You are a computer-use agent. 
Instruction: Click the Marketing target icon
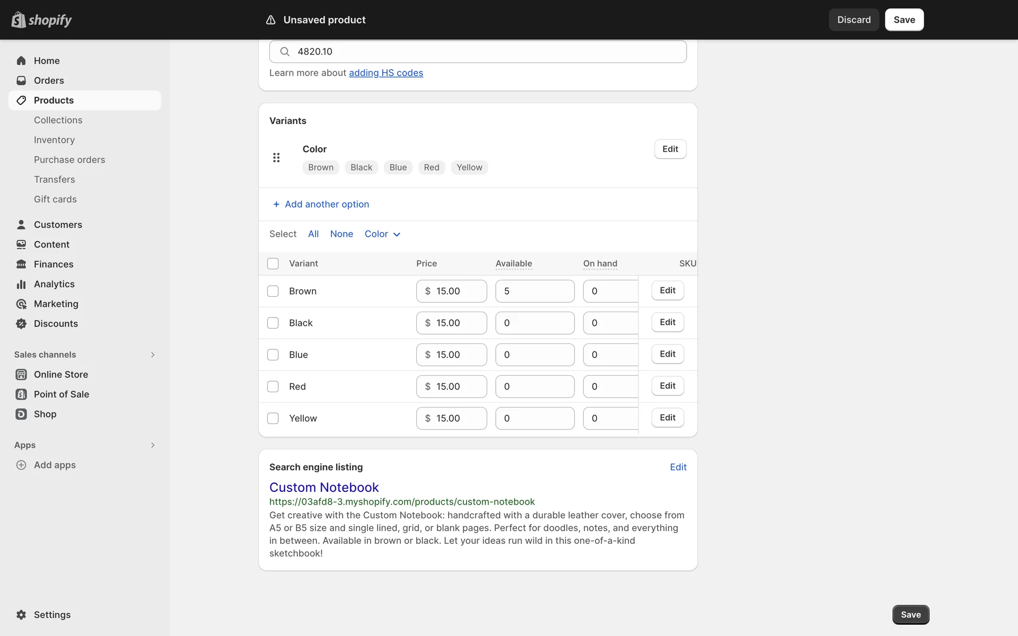[x=21, y=304]
